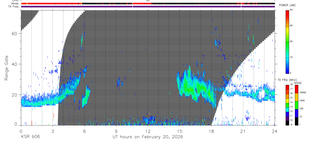The height and width of the screenshot is (142, 309).
Task: Click the NOISE scale tick label "1000"
Action: click(x=302, y=100)
